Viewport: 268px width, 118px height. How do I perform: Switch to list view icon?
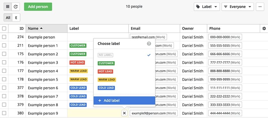(8, 7)
